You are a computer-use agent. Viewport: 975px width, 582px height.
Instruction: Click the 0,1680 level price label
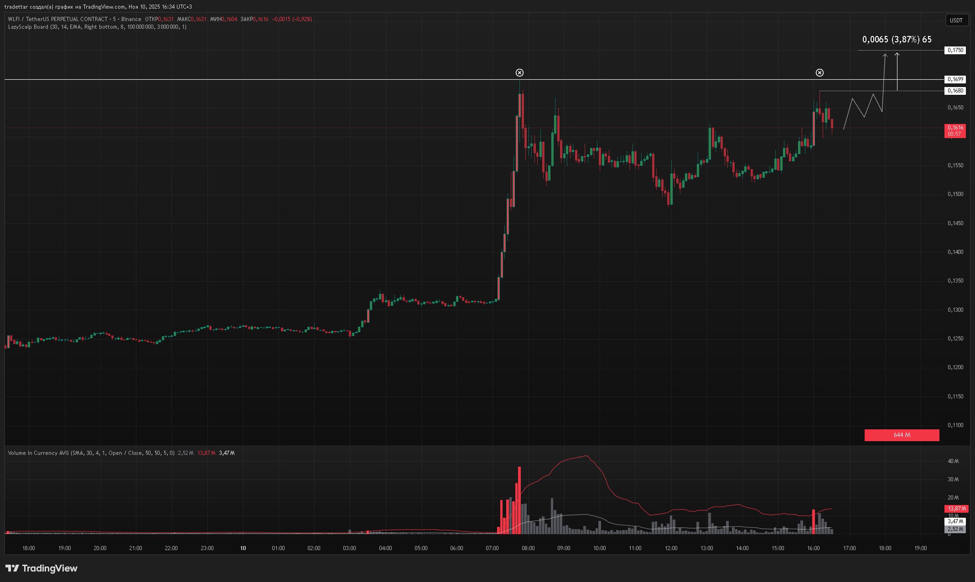click(955, 91)
